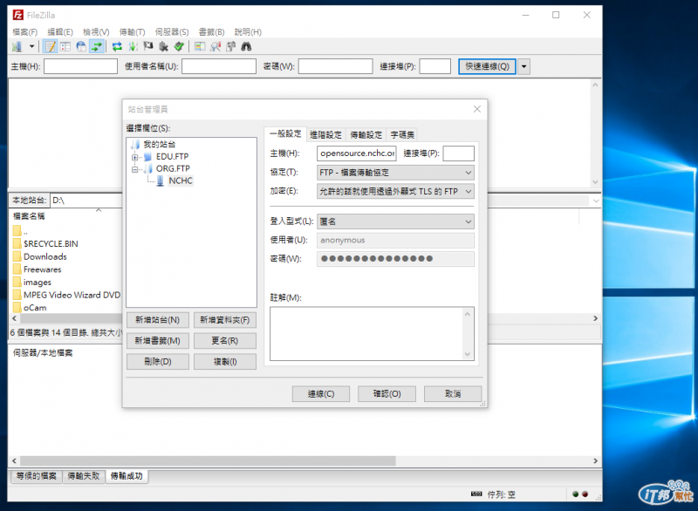Click the 刪除(D) button
This screenshot has width=698, height=511.
[158, 362]
